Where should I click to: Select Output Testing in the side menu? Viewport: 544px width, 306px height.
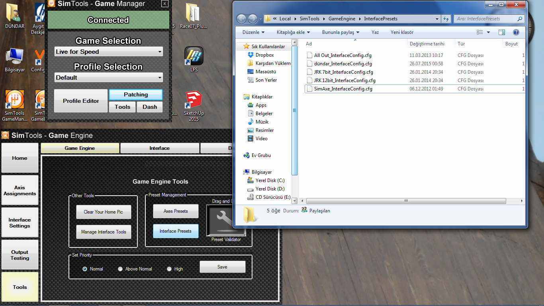(x=20, y=255)
